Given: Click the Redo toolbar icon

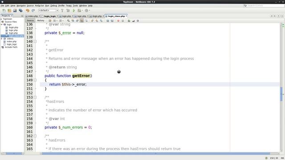Looking at the screenshot, I should click(x=33, y=11).
